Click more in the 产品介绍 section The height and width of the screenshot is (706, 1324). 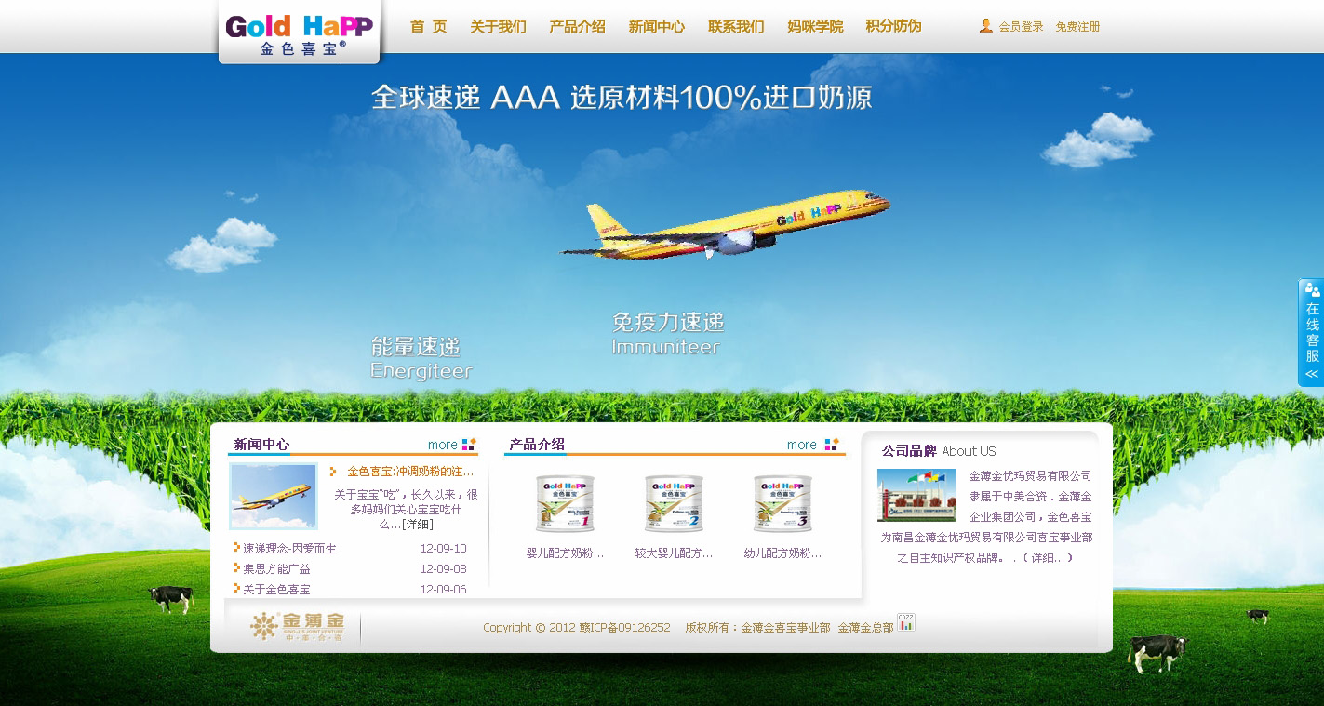802,445
